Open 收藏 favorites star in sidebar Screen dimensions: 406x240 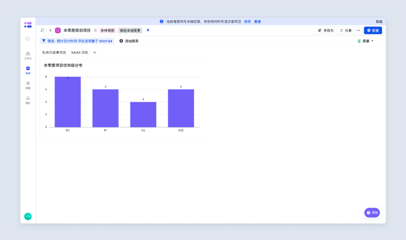[27, 85]
